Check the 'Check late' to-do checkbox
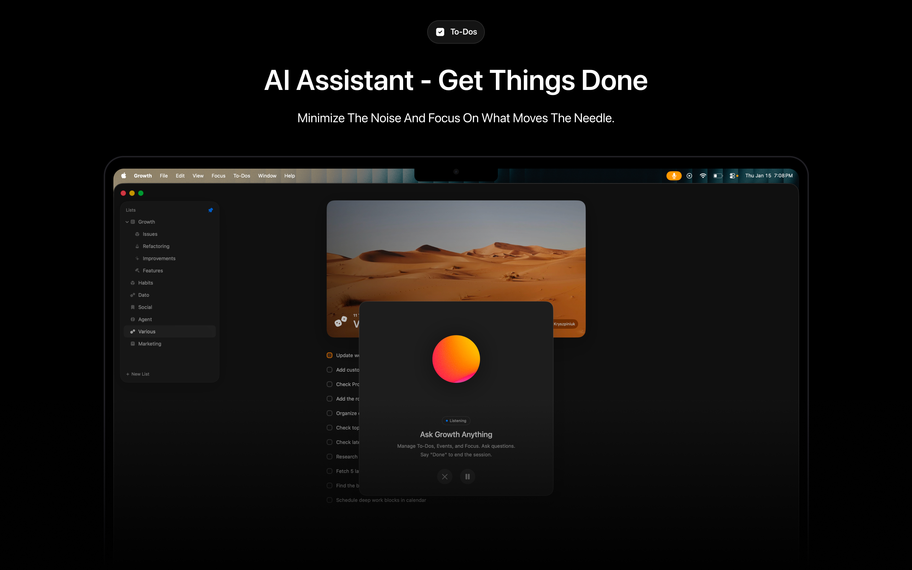Image resolution: width=912 pixels, height=570 pixels. coord(329,442)
